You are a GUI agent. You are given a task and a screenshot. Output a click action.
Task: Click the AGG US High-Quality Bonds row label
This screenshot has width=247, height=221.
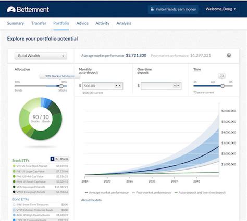pos(33,215)
